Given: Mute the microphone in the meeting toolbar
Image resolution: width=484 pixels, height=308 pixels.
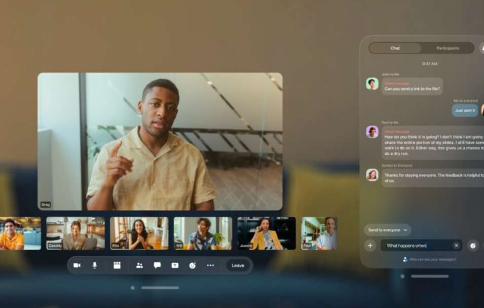Looking at the screenshot, I should [95, 265].
